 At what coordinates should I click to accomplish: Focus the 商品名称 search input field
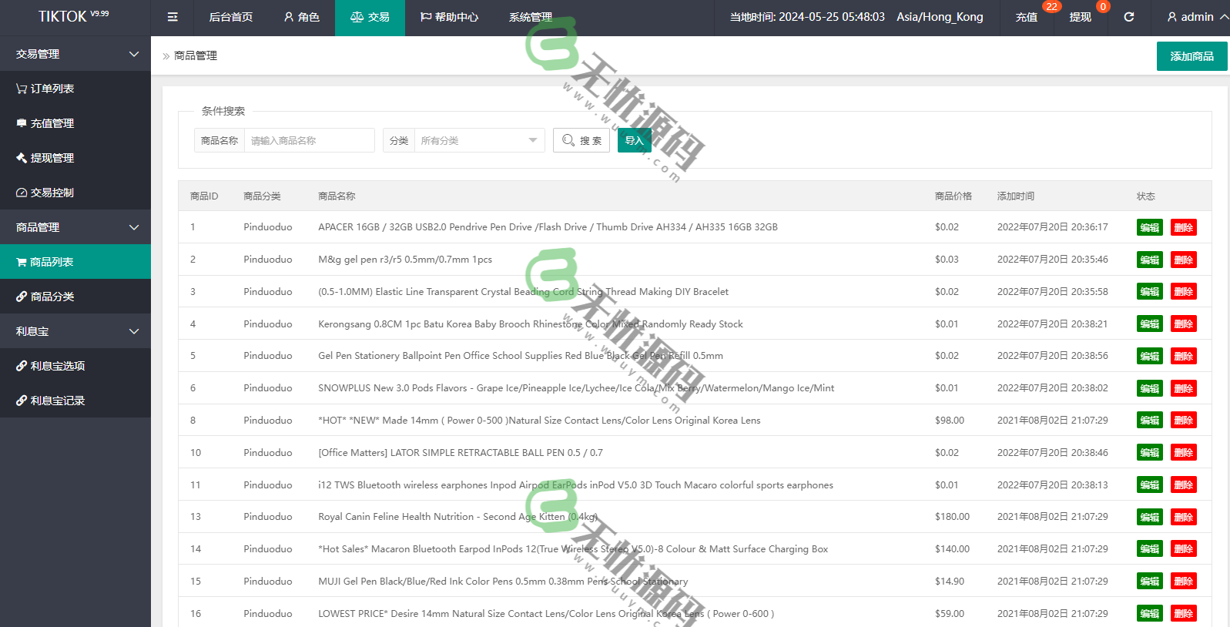point(309,140)
